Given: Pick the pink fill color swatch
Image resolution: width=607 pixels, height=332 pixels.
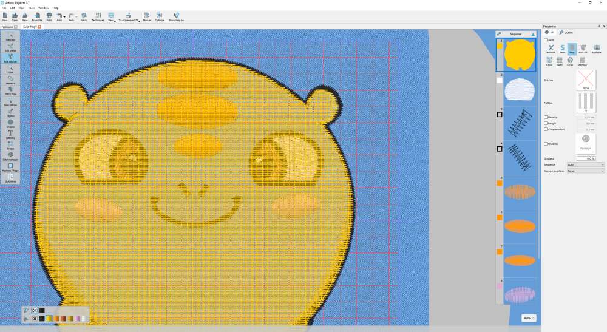Looking at the screenshot, I should tap(78, 319).
